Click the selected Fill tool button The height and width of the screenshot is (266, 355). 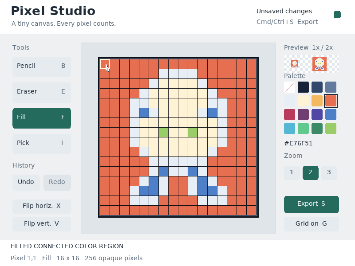(x=42, y=117)
